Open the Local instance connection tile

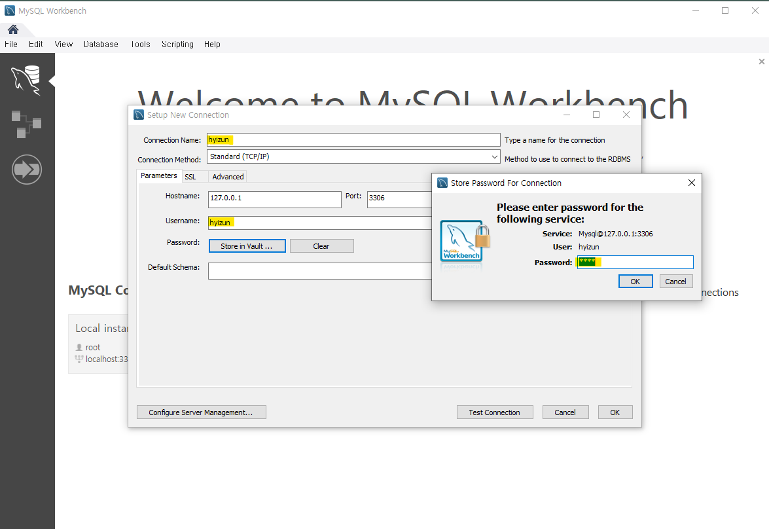(98, 344)
